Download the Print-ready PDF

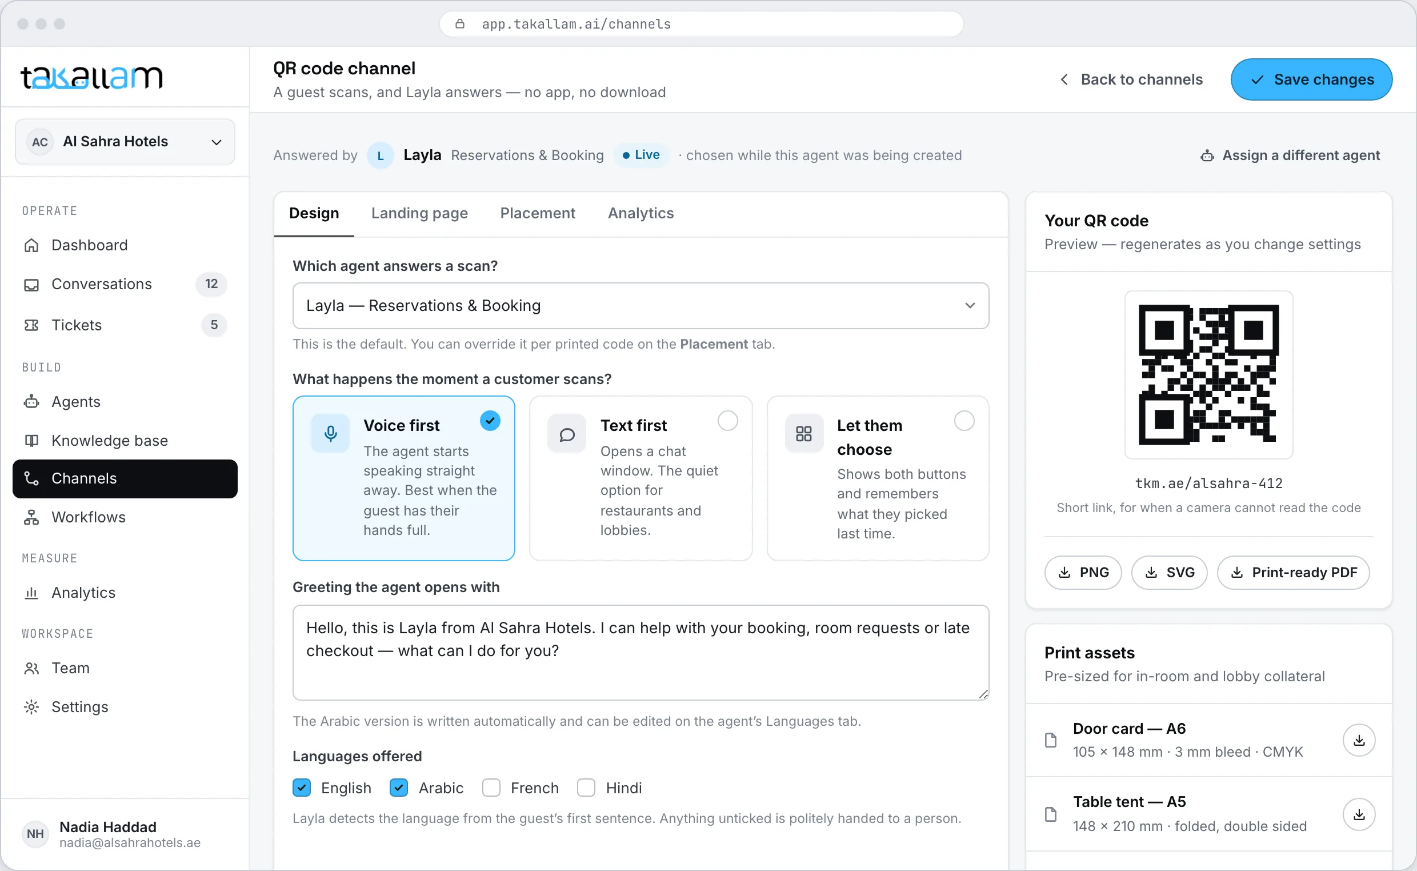[x=1292, y=572]
